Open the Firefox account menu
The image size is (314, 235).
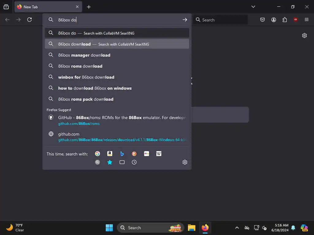point(274,20)
